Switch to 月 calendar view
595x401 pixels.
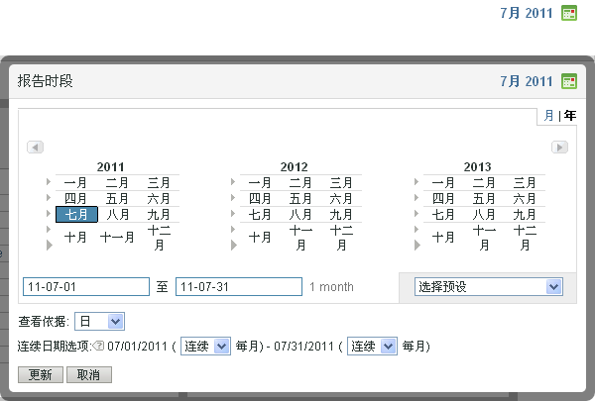point(548,116)
